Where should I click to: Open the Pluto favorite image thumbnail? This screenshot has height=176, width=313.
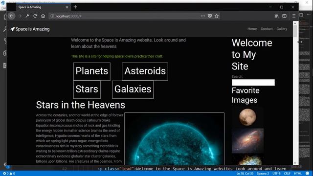(x=247, y=117)
